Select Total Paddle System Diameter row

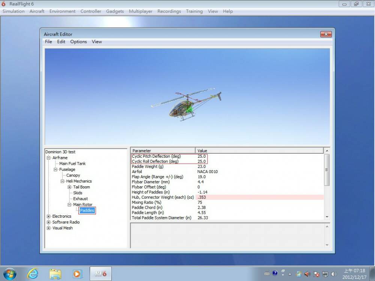pyautogui.click(x=227, y=218)
